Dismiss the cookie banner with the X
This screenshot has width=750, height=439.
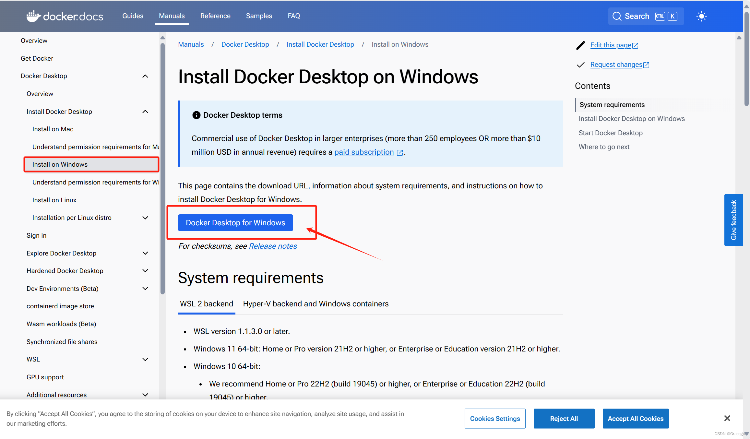pos(727,418)
